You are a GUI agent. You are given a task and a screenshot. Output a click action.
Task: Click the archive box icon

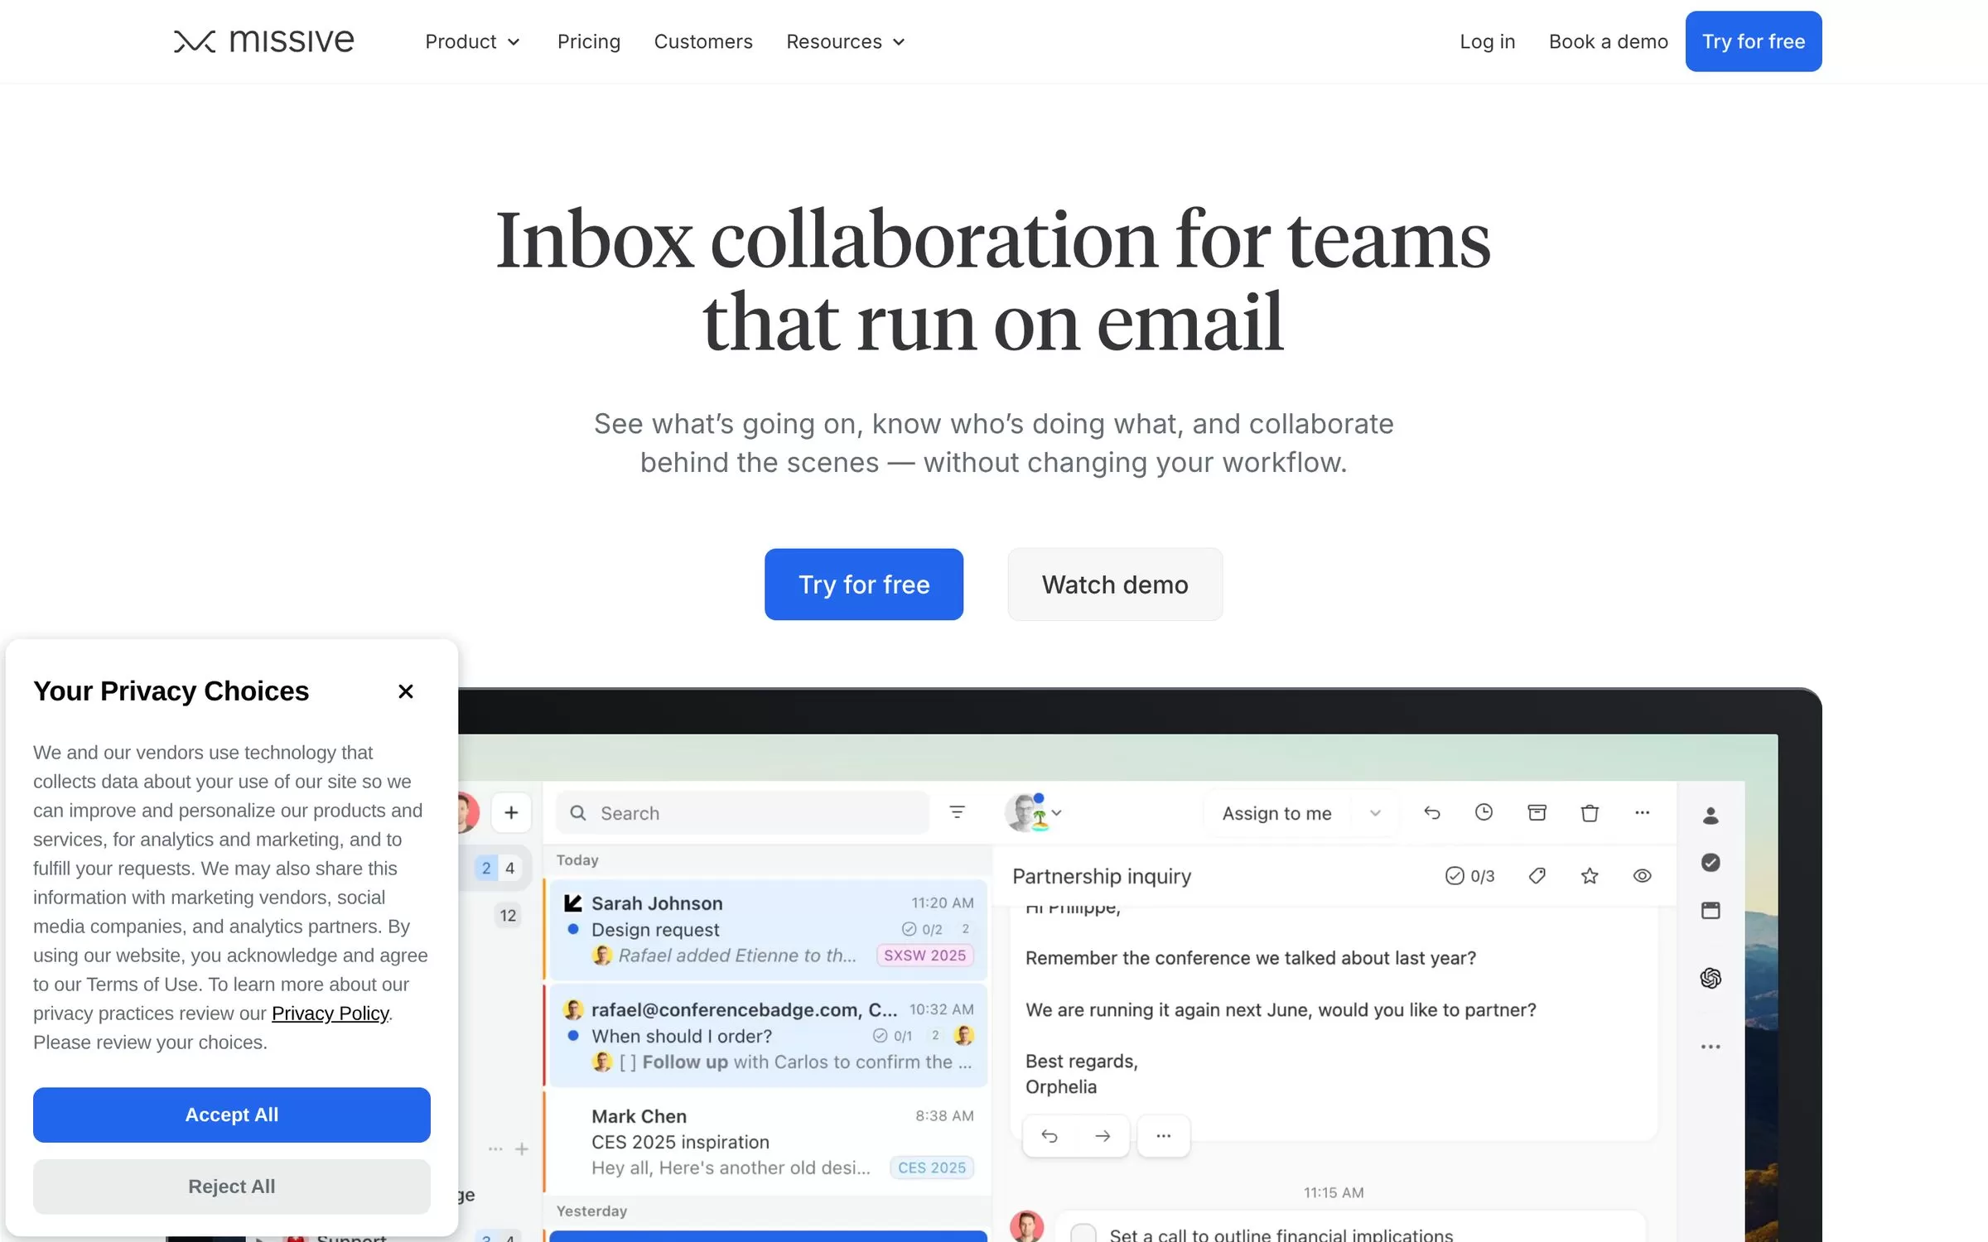point(1537,812)
